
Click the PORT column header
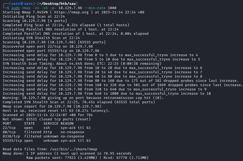click(x=7, y=124)
